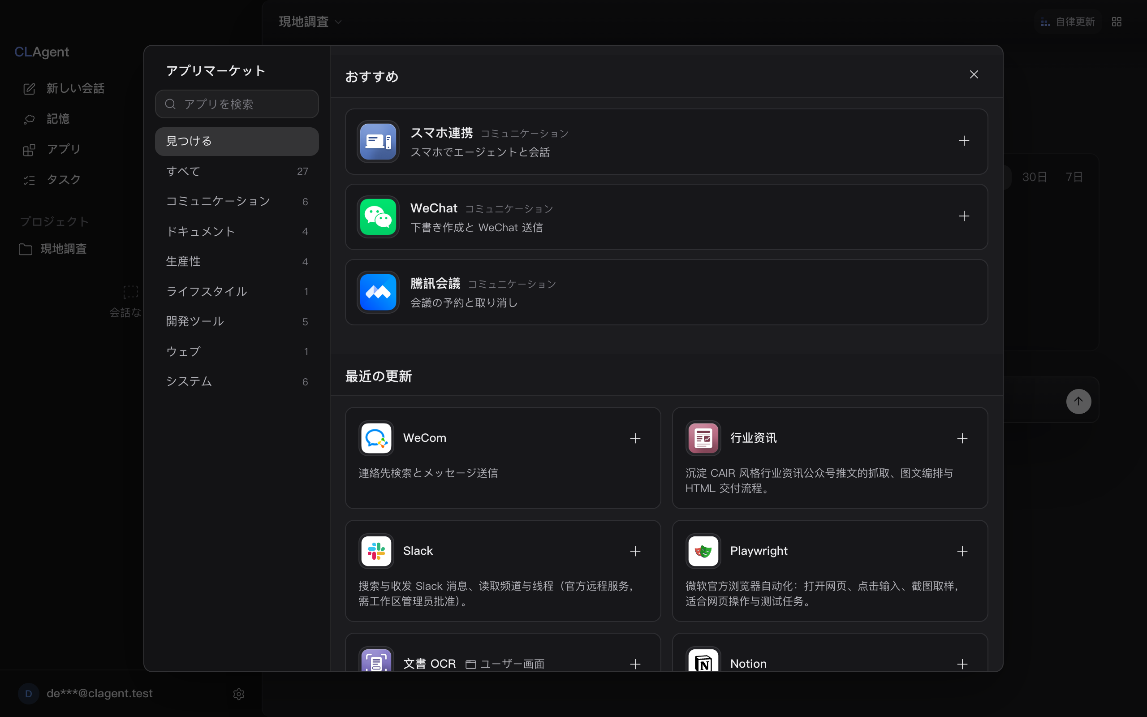The width and height of the screenshot is (1147, 717).
Task: Click the search magnifier icon in アプリを検索
Action: tap(170, 104)
